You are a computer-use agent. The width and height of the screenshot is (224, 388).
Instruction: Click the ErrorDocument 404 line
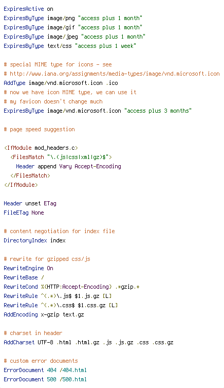tap(45, 370)
